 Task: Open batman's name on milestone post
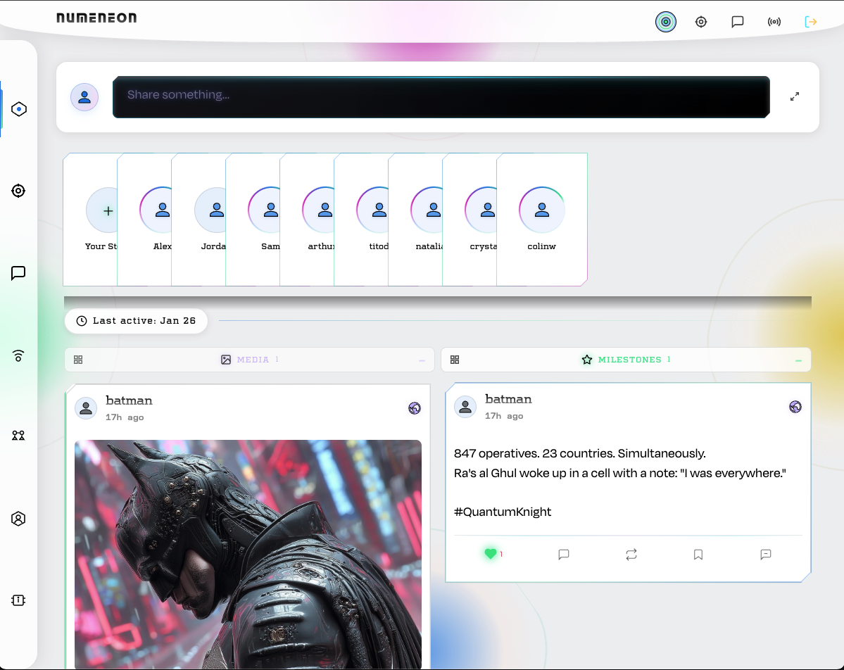click(x=509, y=399)
